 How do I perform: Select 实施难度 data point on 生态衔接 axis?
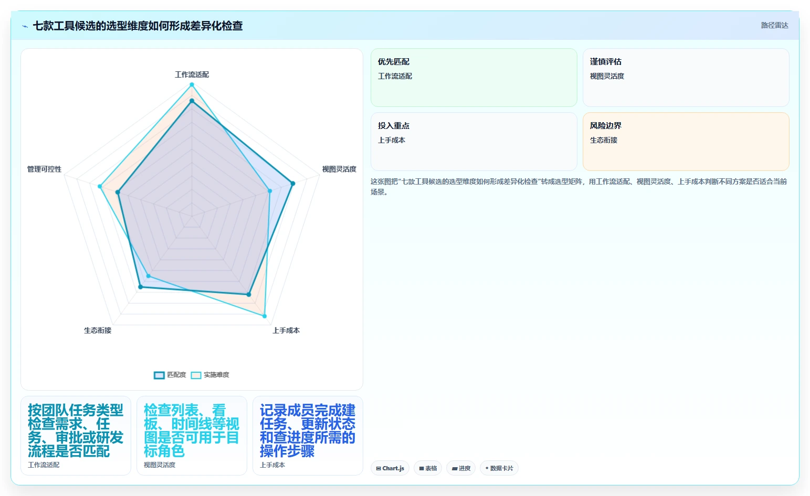tap(148, 276)
